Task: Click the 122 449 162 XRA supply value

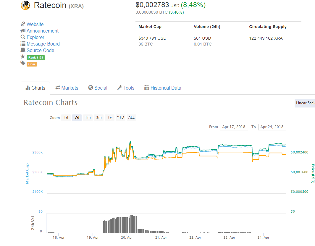Action: tap(266, 38)
